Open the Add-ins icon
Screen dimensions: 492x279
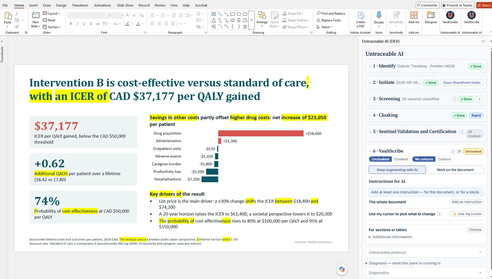coord(414,15)
